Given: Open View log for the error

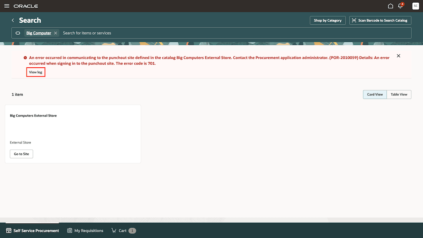Looking at the screenshot, I should coord(36,72).
